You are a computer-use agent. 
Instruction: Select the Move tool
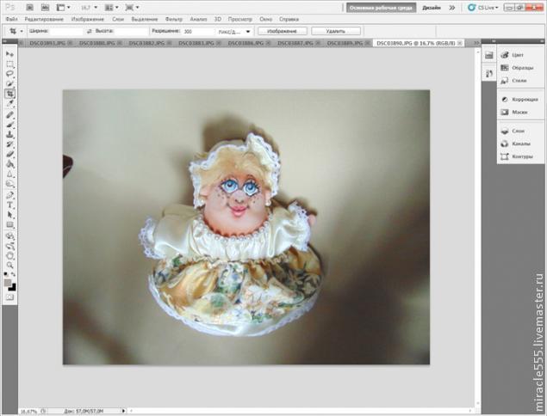coord(9,54)
